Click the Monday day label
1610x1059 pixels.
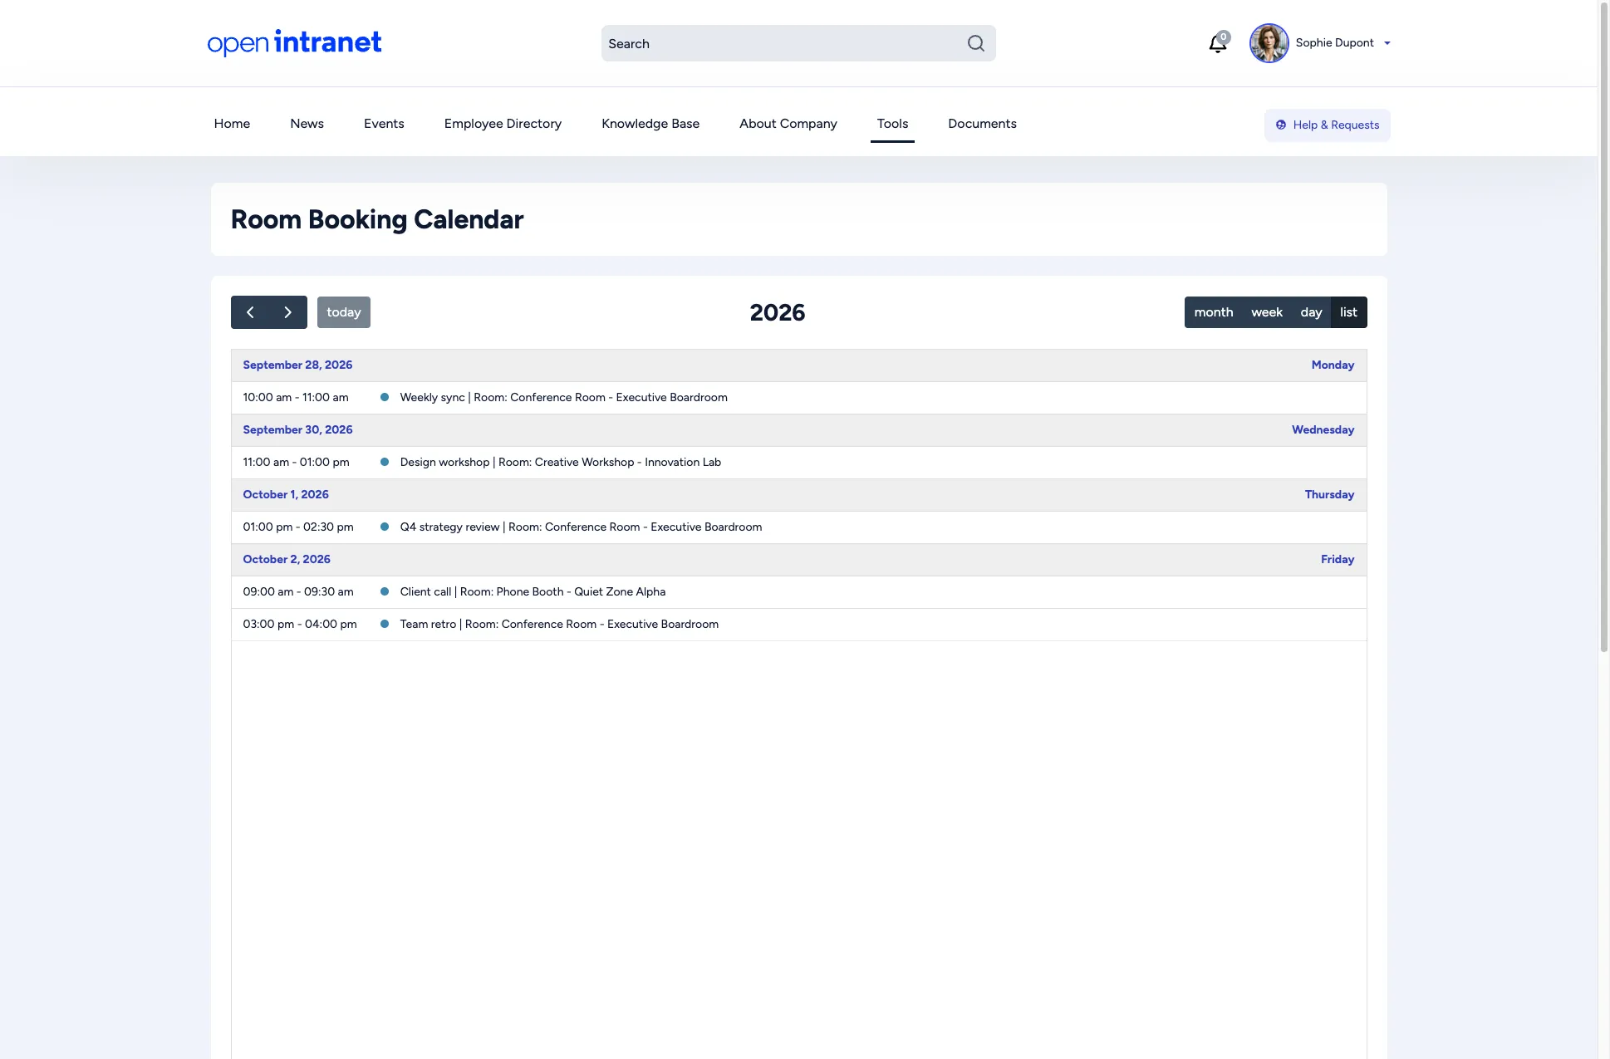[x=1333, y=365]
